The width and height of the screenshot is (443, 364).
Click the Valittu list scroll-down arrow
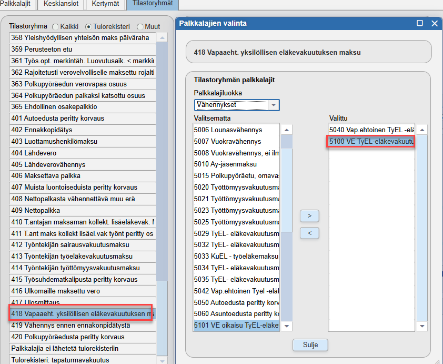422,326
